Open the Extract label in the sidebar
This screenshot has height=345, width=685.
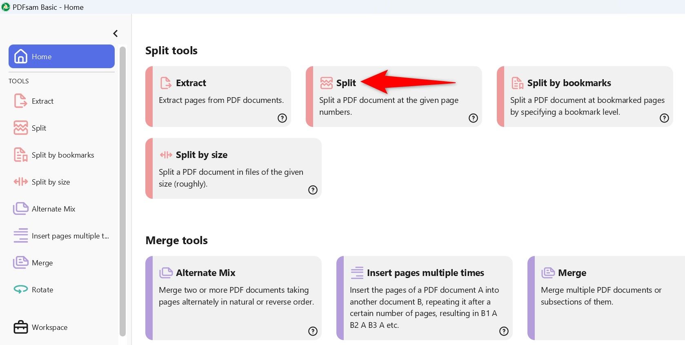click(x=42, y=101)
